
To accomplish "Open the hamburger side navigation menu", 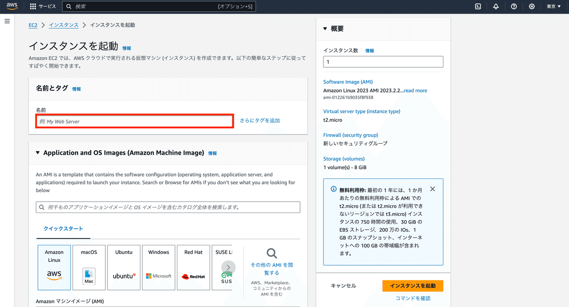I will click(7, 21).
